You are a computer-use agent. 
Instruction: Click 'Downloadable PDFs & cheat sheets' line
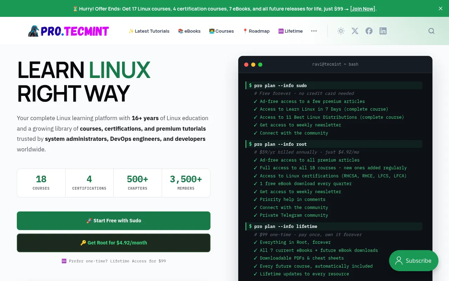point(299,258)
